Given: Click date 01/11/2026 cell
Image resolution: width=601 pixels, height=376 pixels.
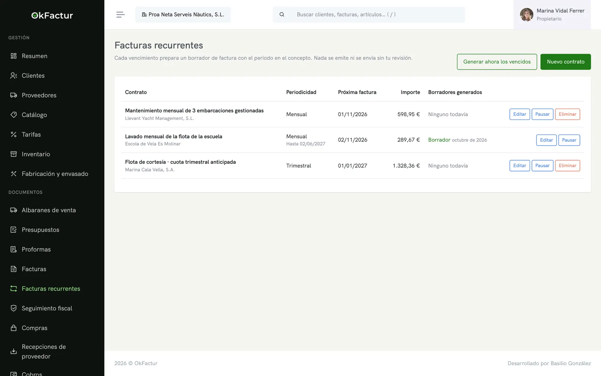Looking at the screenshot, I should coord(352,114).
